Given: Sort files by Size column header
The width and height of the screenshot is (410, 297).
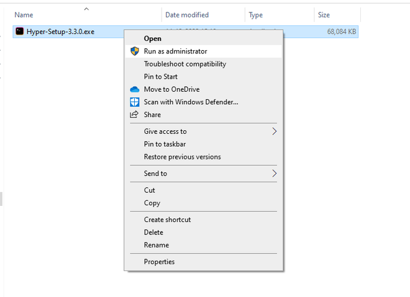Looking at the screenshot, I should coord(324,15).
